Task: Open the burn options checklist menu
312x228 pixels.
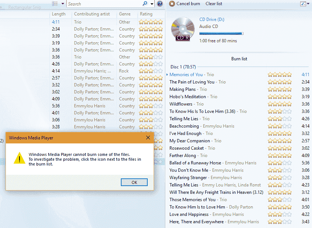Action: [x=305, y=4]
